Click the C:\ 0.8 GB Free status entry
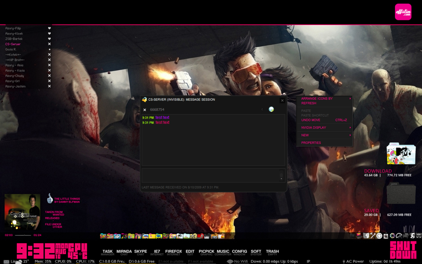 pyautogui.click(x=112, y=262)
